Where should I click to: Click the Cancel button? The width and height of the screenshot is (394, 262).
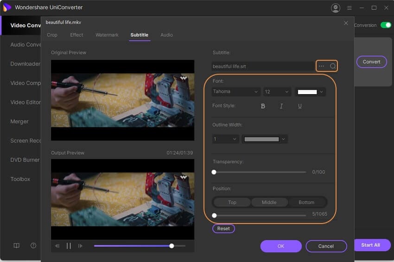326,246
